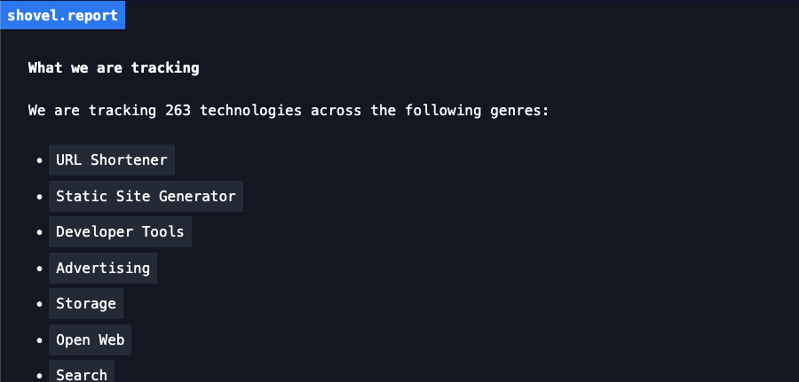This screenshot has height=382, width=799.
Task: Click the word 'tracking' in the heading
Action: pos(165,67)
